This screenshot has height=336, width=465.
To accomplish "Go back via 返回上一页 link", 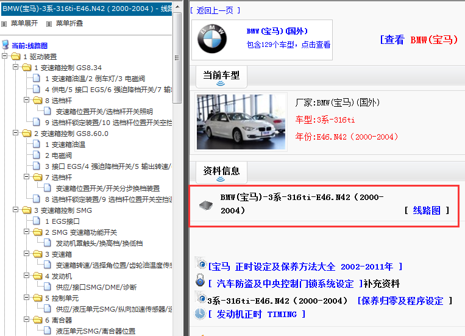I will tap(215, 11).
